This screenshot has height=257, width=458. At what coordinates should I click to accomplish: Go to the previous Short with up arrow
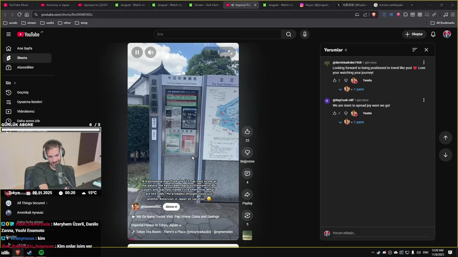click(x=445, y=138)
